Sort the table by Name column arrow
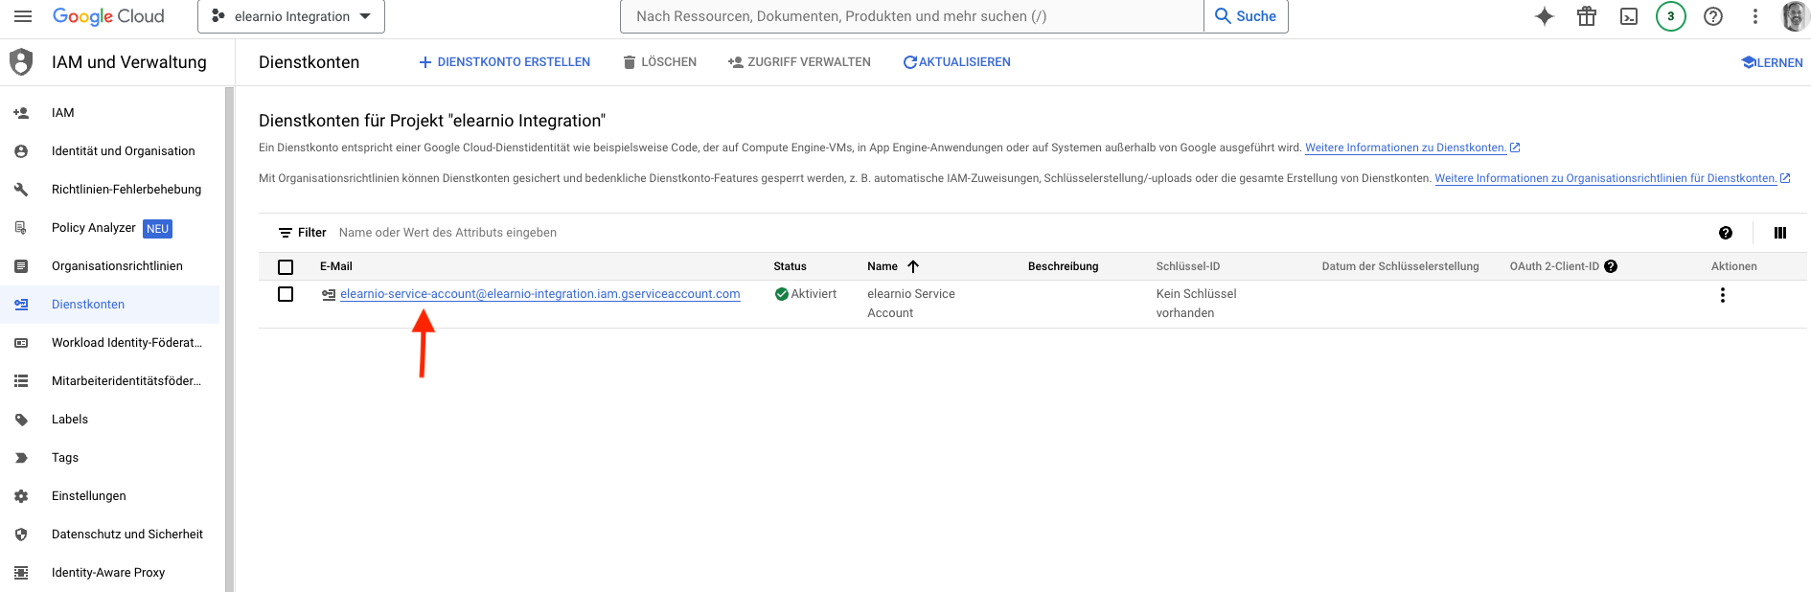 pos(913,266)
